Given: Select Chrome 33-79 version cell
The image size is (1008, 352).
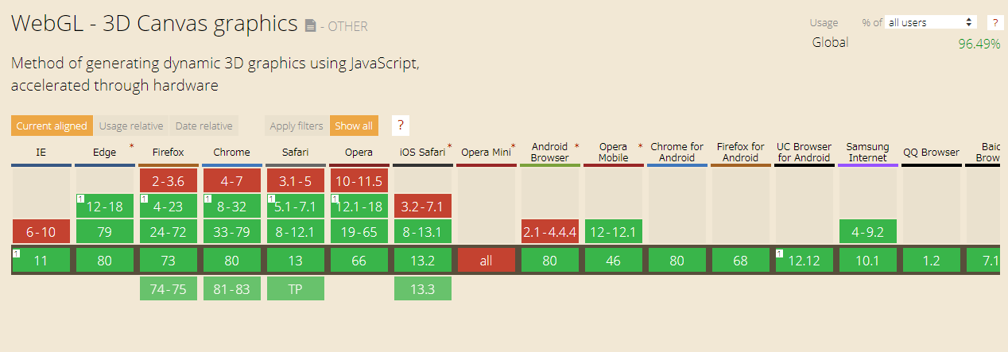Looking at the screenshot, I should (231, 232).
